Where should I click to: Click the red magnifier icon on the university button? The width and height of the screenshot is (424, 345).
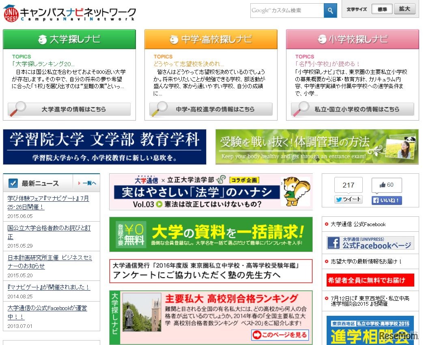point(18,108)
